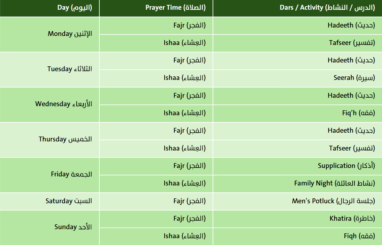Click the Fiq'h activity on Wednesday
Image resolution: width=382 pixels, height=245 pixels.
coord(298,114)
